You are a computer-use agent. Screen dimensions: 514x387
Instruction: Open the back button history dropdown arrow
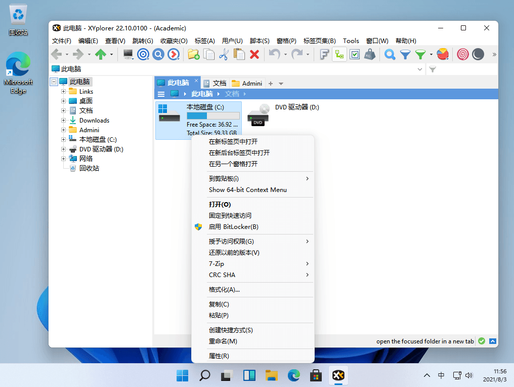coord(67,55)
